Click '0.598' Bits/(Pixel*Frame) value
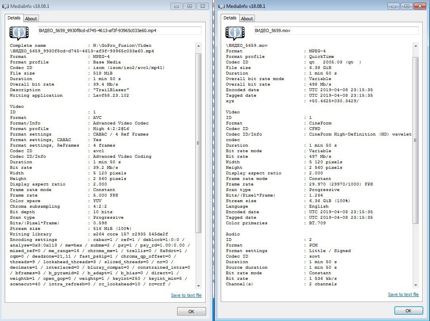The height and width of the screenshot is (321, 430). coord(100,223)
